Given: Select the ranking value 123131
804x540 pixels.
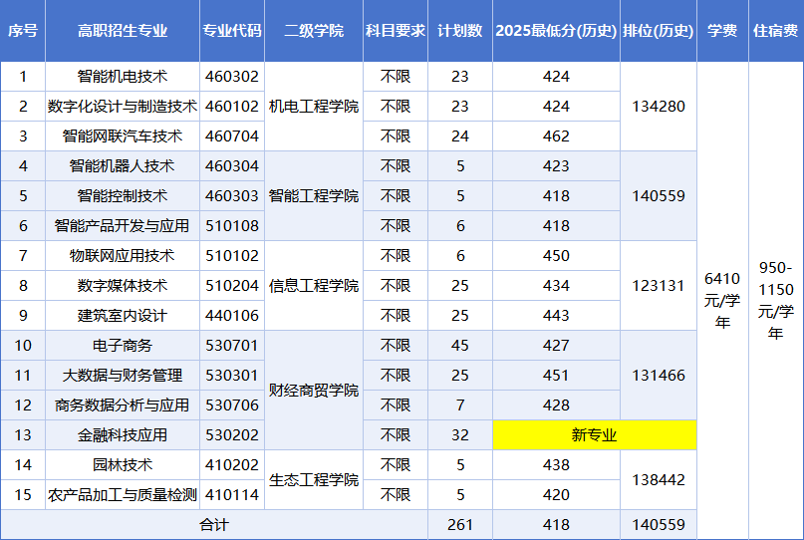Looking at the screenshot, I should [x=659, y=286].
